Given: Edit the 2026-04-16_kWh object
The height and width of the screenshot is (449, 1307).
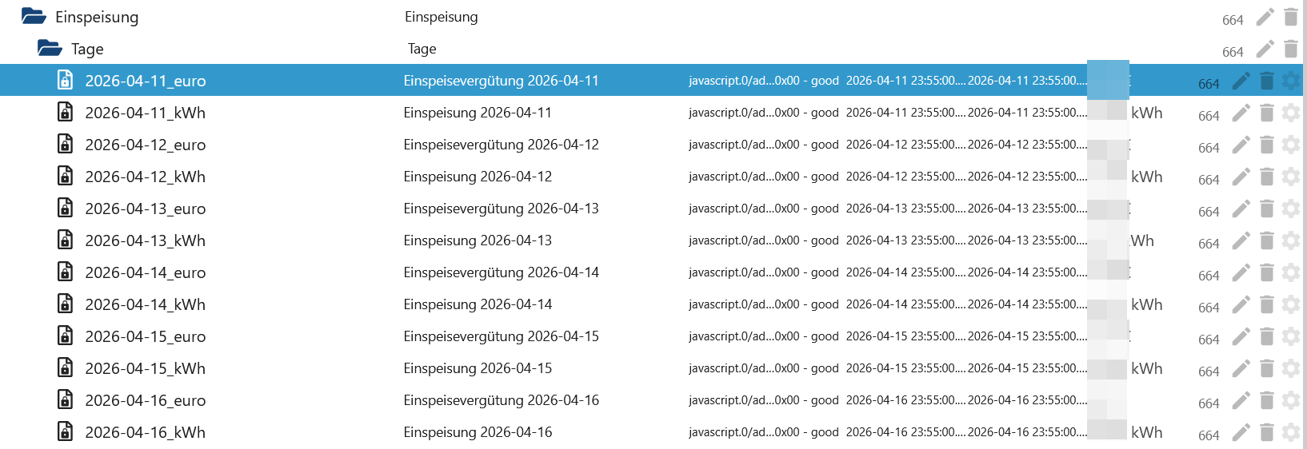Looking at the screenshot, I should click(1241, 432).
